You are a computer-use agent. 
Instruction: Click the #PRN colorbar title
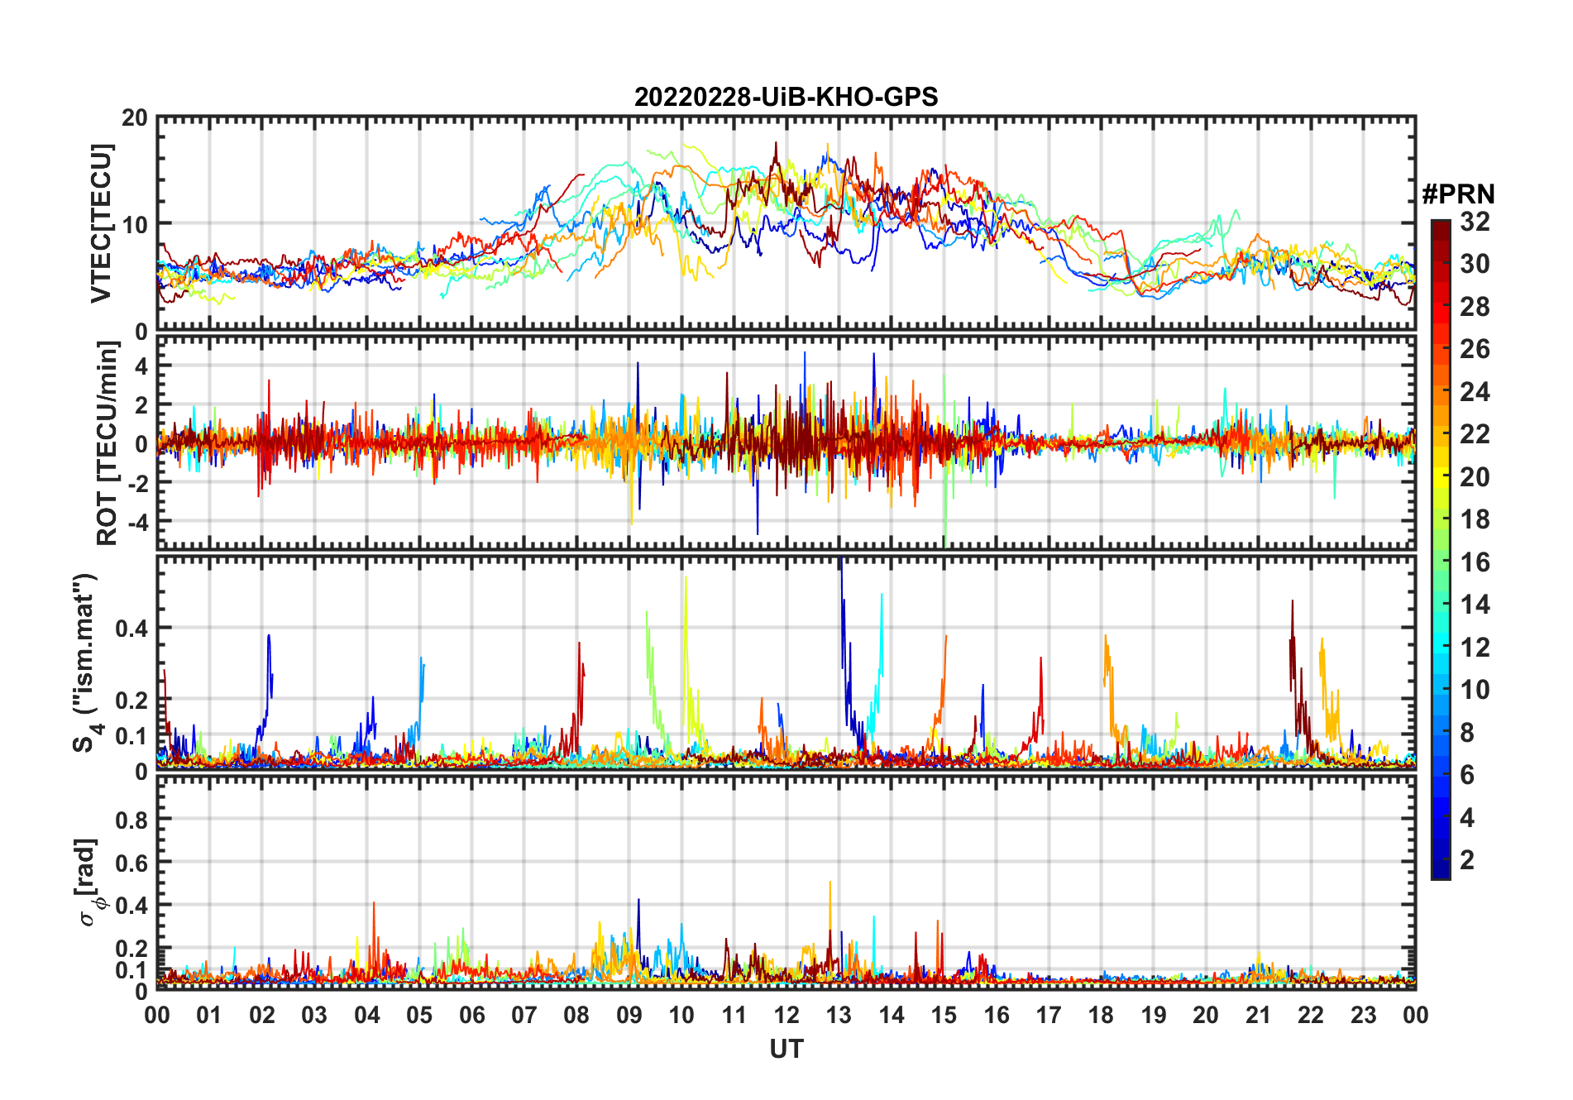coord(1458,194)
